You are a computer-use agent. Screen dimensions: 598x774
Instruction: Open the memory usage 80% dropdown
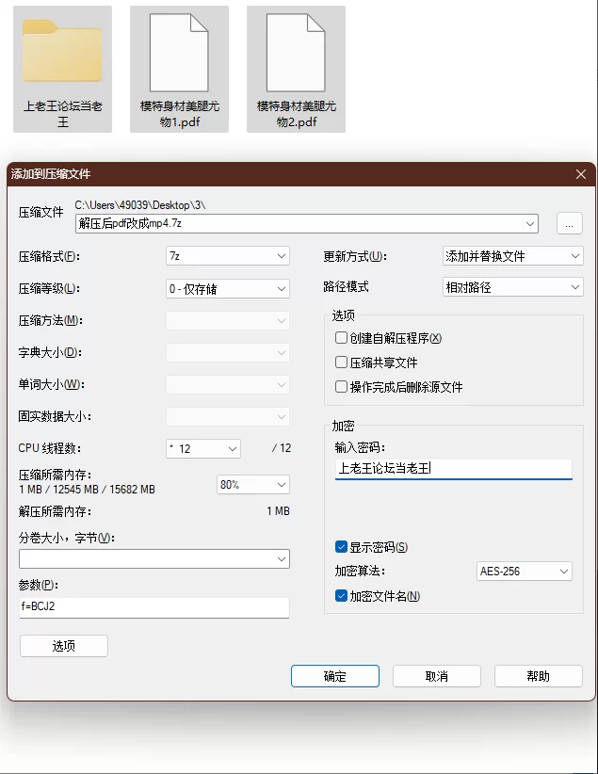point(252,485)
